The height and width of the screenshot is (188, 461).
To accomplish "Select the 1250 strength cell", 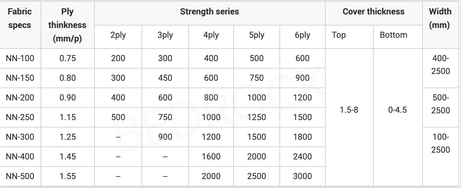I will pyautogui.click(x=257, y=117).
